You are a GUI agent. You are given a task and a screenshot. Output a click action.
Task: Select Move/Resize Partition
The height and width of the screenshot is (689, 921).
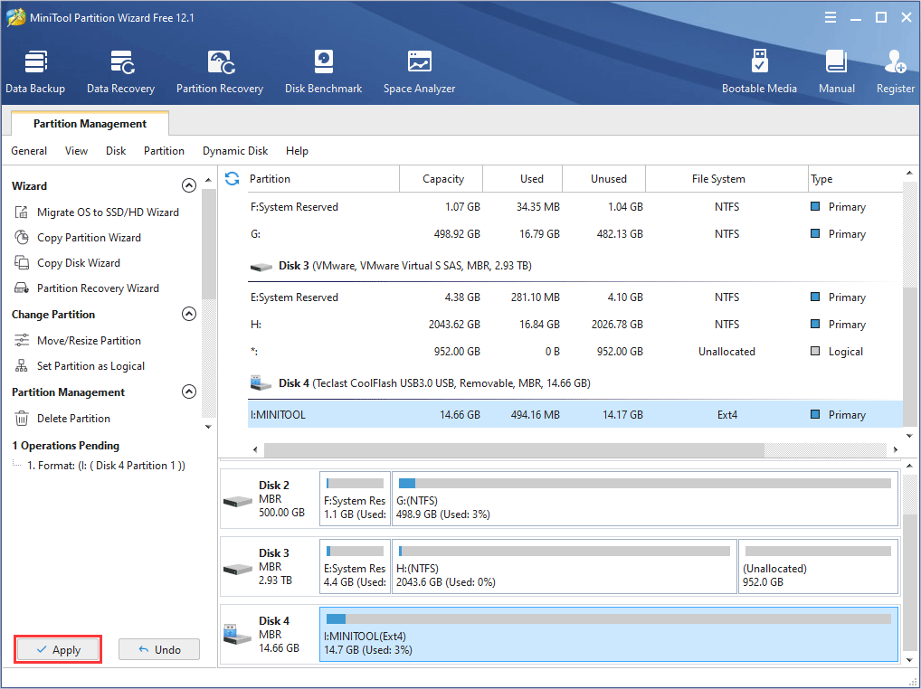click(x=88, y=340)
